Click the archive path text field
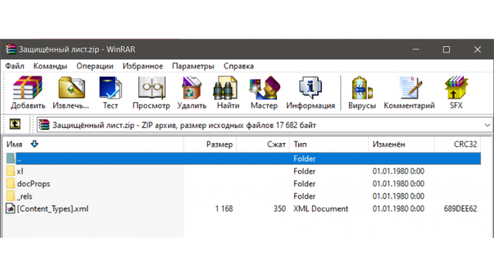Image resolution: width=494 pixels, height=277 pixels. click(x=264, y=125)
